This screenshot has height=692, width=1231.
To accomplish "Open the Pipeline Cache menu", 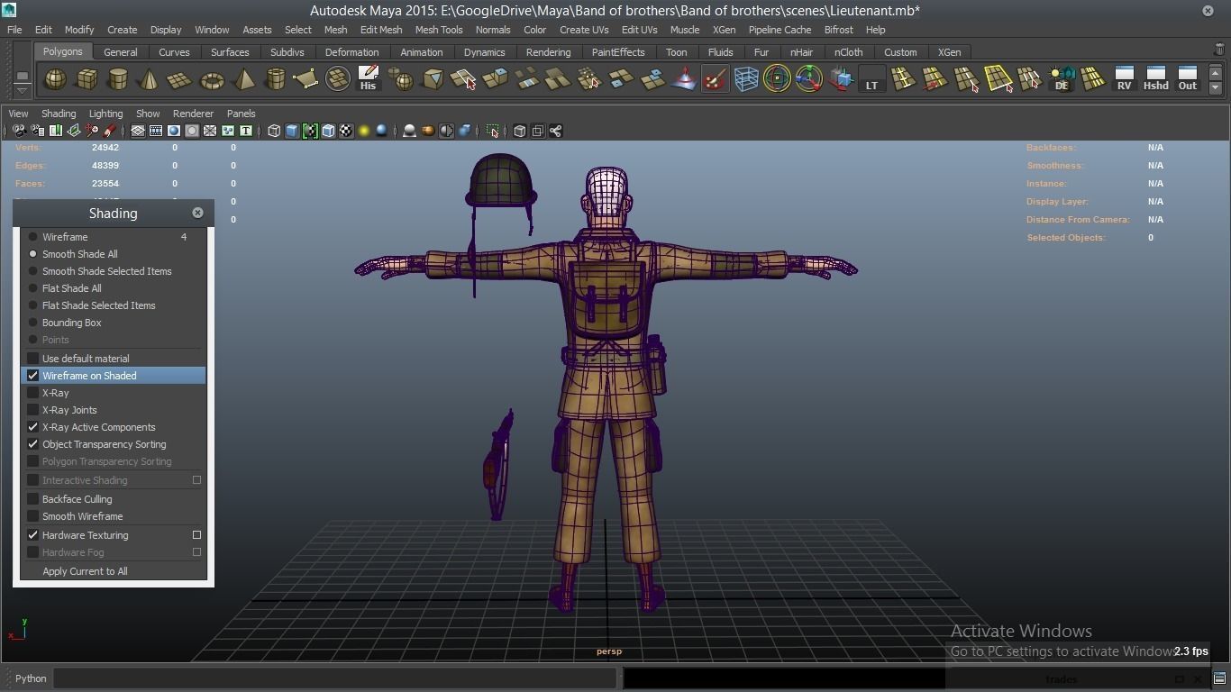I will (780, 30).
